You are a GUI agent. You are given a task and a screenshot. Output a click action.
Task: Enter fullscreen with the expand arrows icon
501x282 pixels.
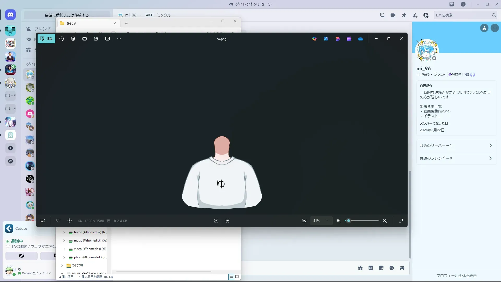click(x=401, y=221)
